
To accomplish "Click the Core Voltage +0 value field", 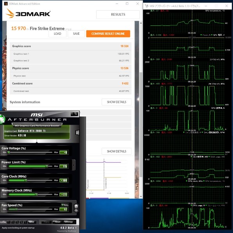I will 64,152.
